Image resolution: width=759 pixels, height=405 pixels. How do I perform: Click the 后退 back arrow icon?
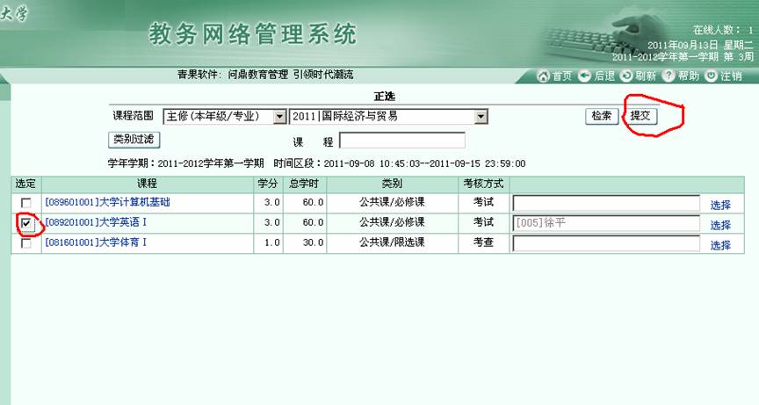(584, 76)
